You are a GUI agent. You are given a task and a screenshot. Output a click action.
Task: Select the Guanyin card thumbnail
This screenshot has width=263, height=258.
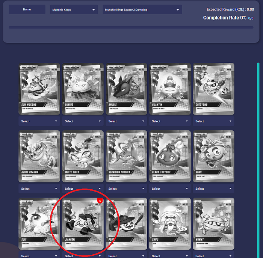click(x=170, y=89)
